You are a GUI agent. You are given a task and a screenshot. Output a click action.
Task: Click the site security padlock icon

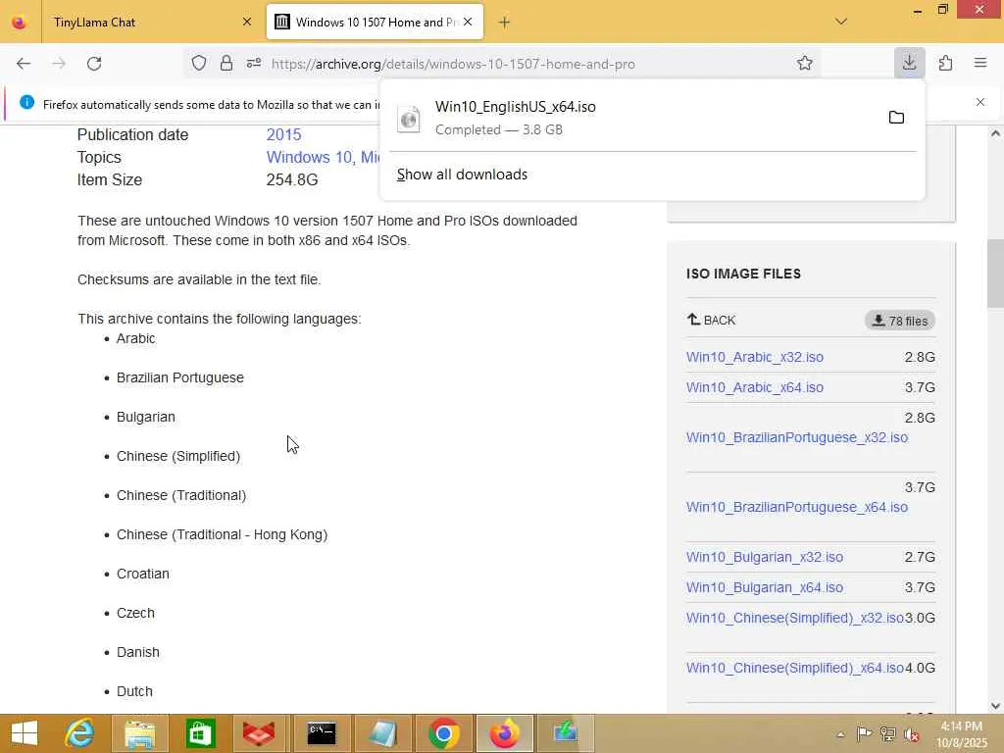coord(226,64)
